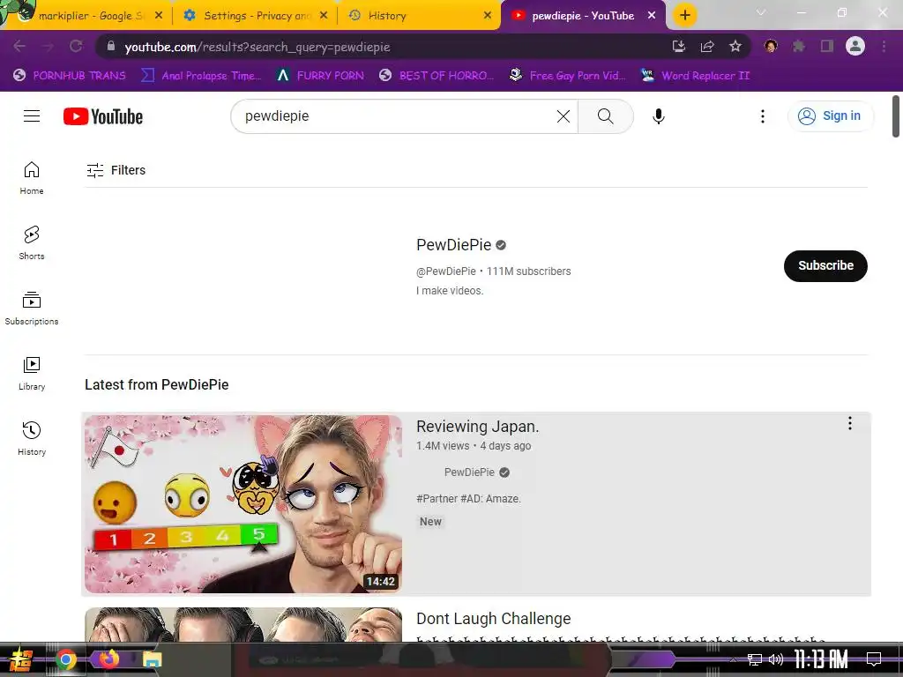903x677 pixels.
Task: Open Chrome from the taskbar
Action: click(66, 659)
